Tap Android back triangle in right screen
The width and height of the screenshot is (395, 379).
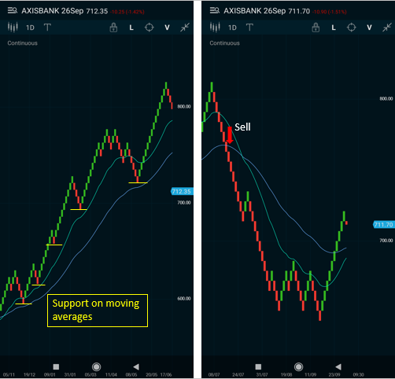[338, 366]
